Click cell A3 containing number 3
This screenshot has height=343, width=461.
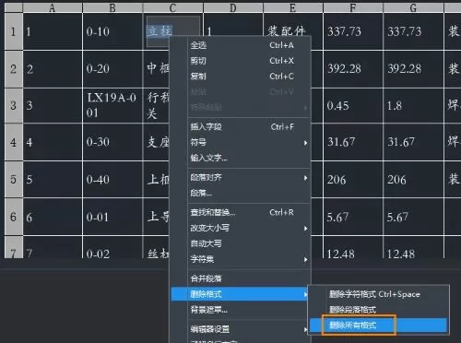[x=53, y=105]
